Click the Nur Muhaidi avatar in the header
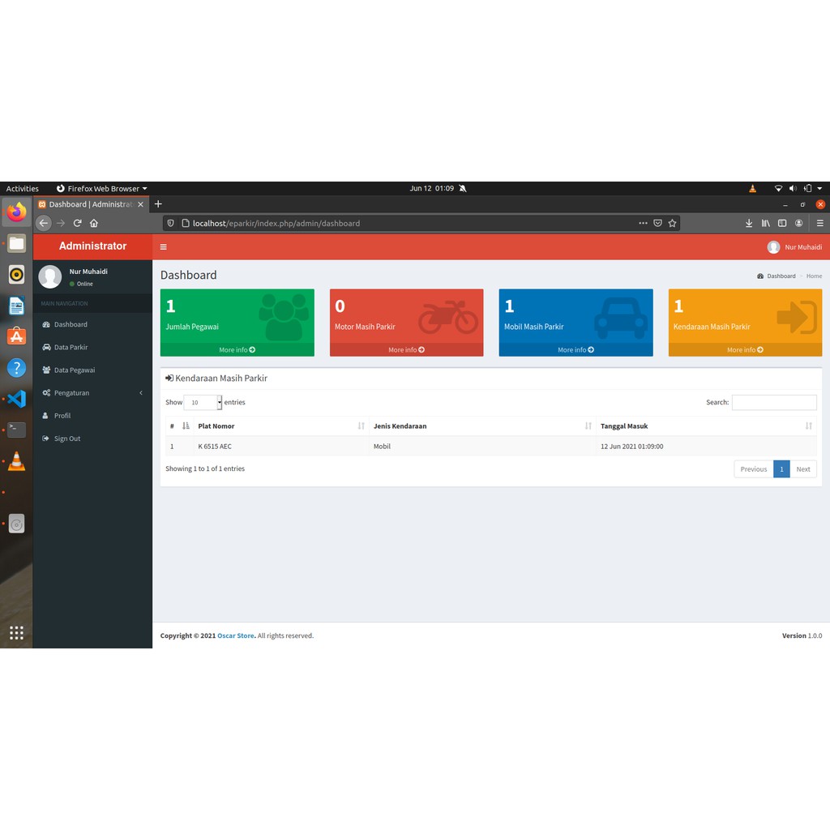This screenshot has width=830, height=830. (773, 246)
